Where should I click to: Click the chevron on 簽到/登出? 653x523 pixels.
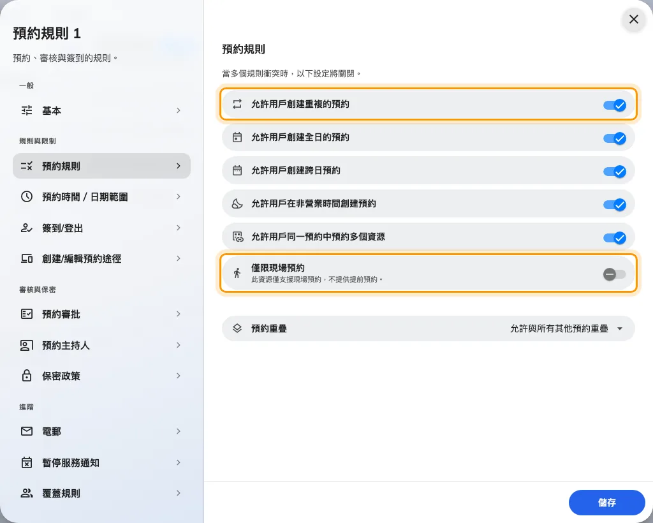click(x=179, y=228)
